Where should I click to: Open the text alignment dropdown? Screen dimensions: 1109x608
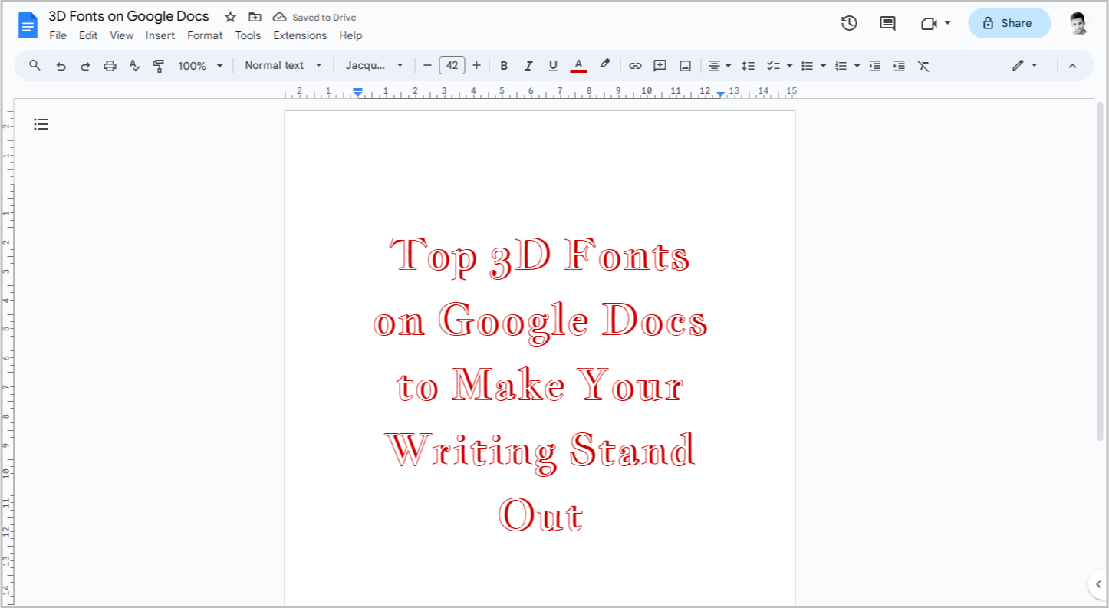(719, 66)
